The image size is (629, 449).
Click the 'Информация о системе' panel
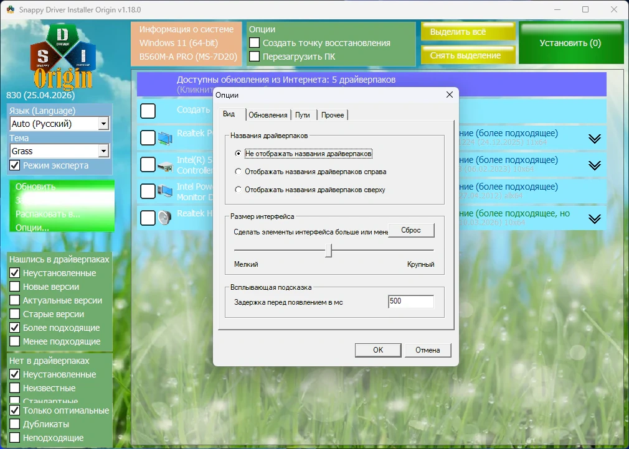pos(186,44)
